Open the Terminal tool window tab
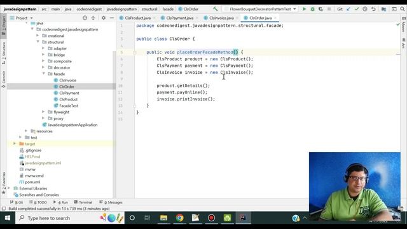407x229 pixels. coord(83,202)
